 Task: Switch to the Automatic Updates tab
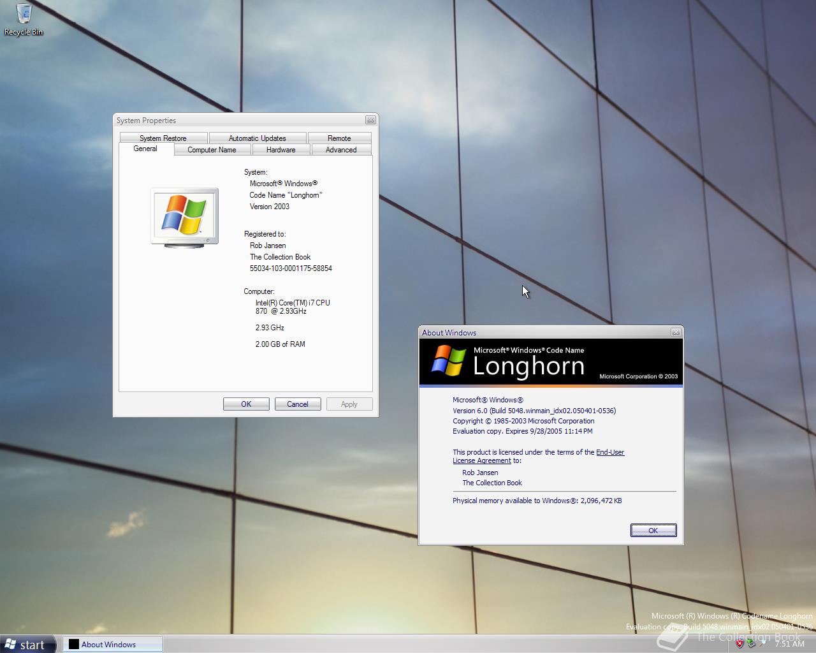(257, 138)
